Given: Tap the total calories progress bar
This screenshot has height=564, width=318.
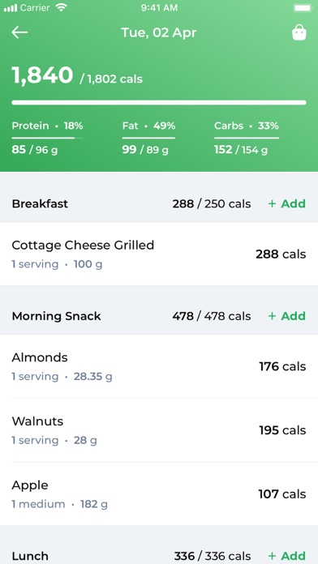Looking at the screenshot, I should (159, 103).
